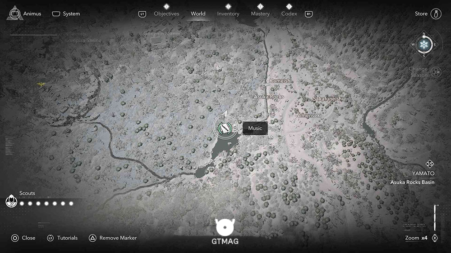The image size is (451, 253).
Task: Select the Asuka Rocks map label
Action: [269, 97]
